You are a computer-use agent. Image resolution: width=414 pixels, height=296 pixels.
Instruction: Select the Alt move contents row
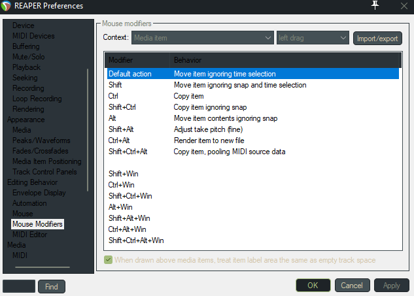click(x=253, y=118)
